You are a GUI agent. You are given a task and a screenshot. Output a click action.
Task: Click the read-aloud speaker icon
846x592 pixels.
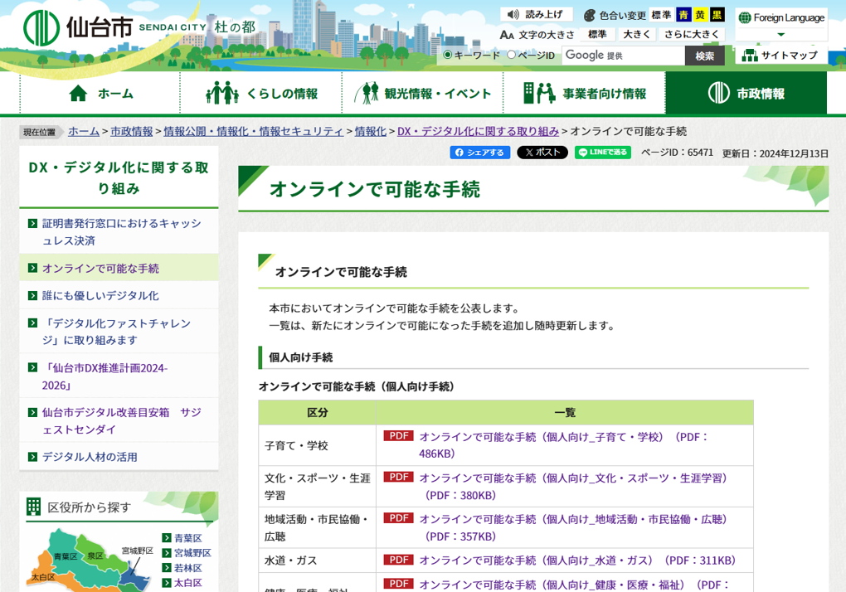513,15
